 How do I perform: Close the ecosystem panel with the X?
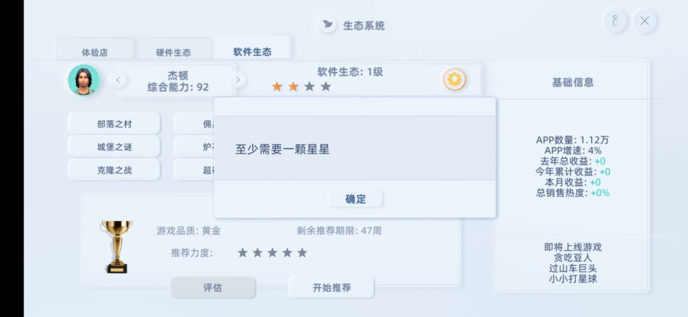tap(645, 21)
